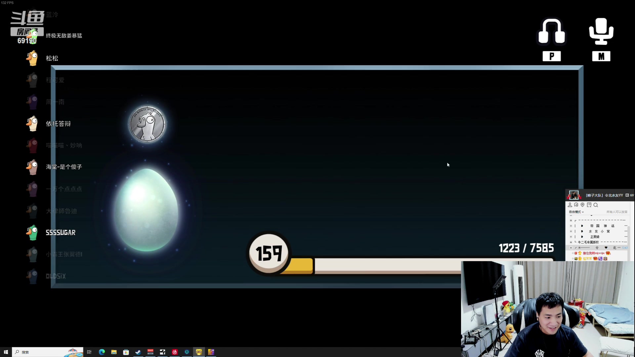
Task: Click the webcam overlay video
Action: click(548, 309)
